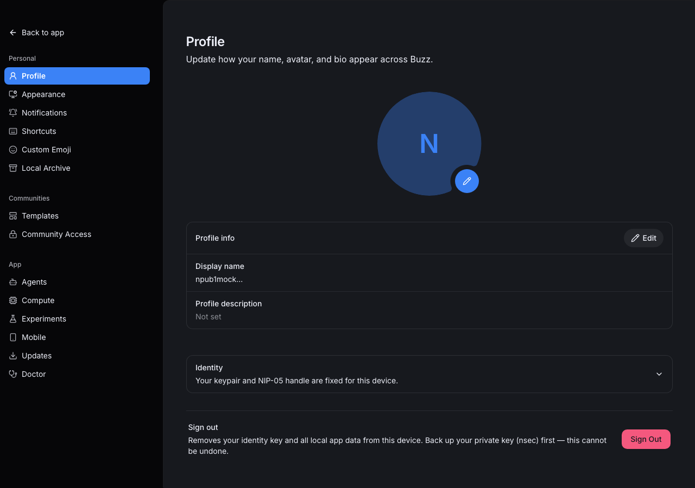Click the Sign Out button
695x488 pixels.
[x=646, y=439]
